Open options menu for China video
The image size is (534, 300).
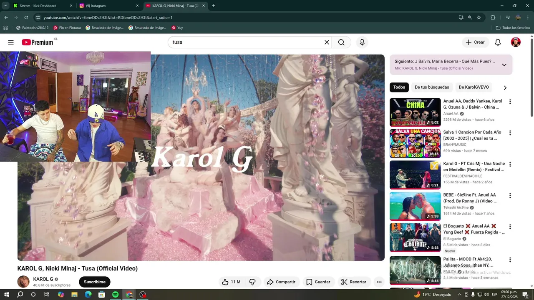click(x=509, y=102)
